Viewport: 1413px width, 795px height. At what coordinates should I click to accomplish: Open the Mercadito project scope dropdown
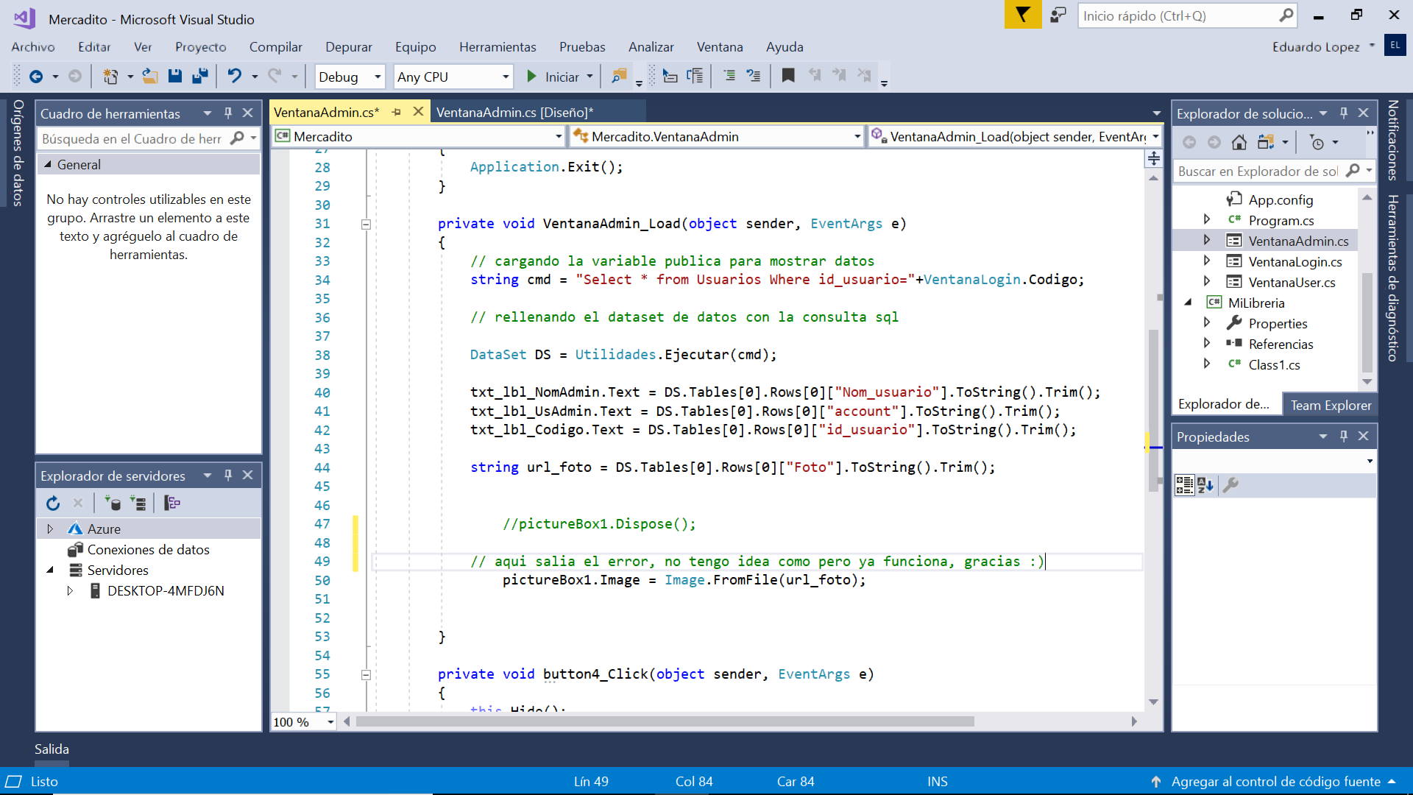coord(559,136)
